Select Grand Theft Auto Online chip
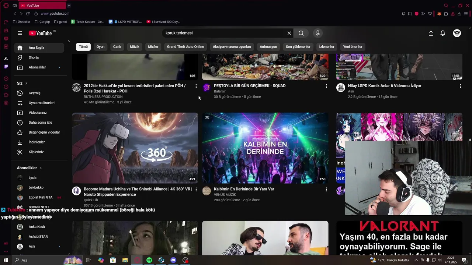This screenshot has width=472, height=265. [185, 47]
